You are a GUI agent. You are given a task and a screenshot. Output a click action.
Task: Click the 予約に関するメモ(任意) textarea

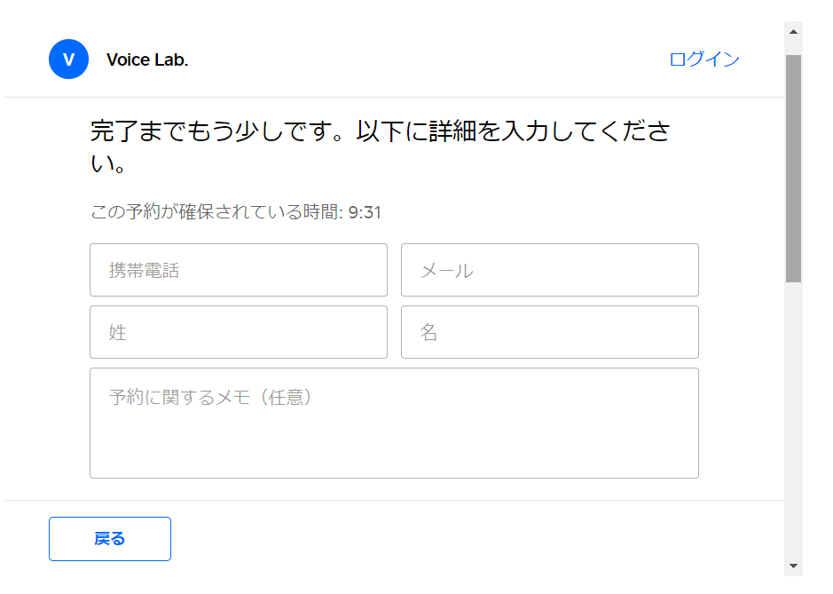click(x=394, y=423)
